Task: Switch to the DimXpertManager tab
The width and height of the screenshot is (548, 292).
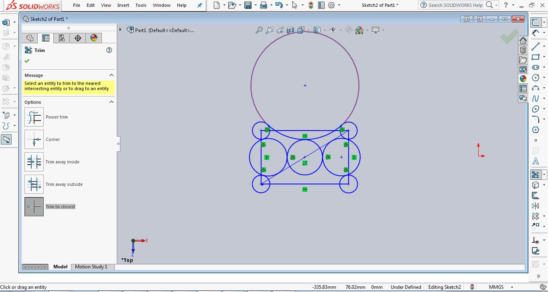Action: coord(78,38)
